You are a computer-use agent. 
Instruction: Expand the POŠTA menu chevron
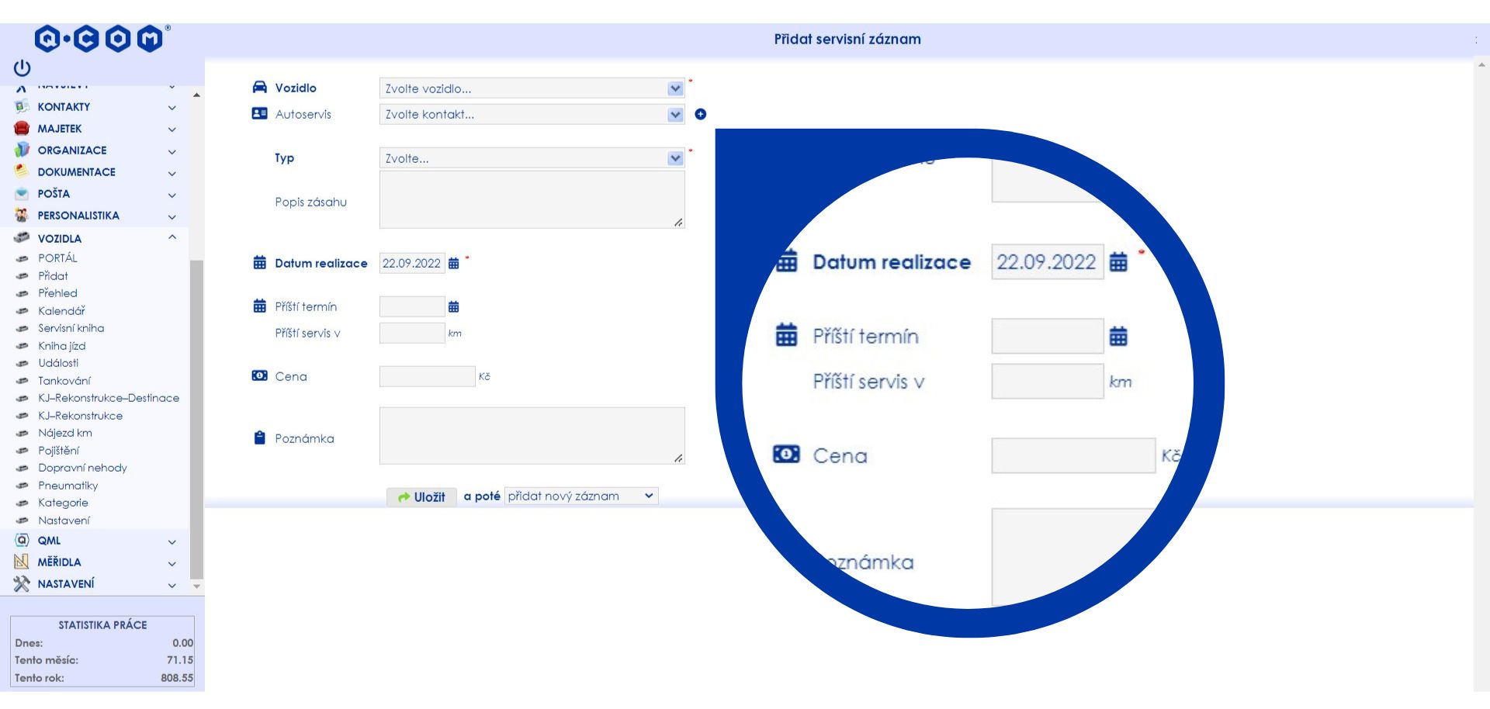point(172,194)
